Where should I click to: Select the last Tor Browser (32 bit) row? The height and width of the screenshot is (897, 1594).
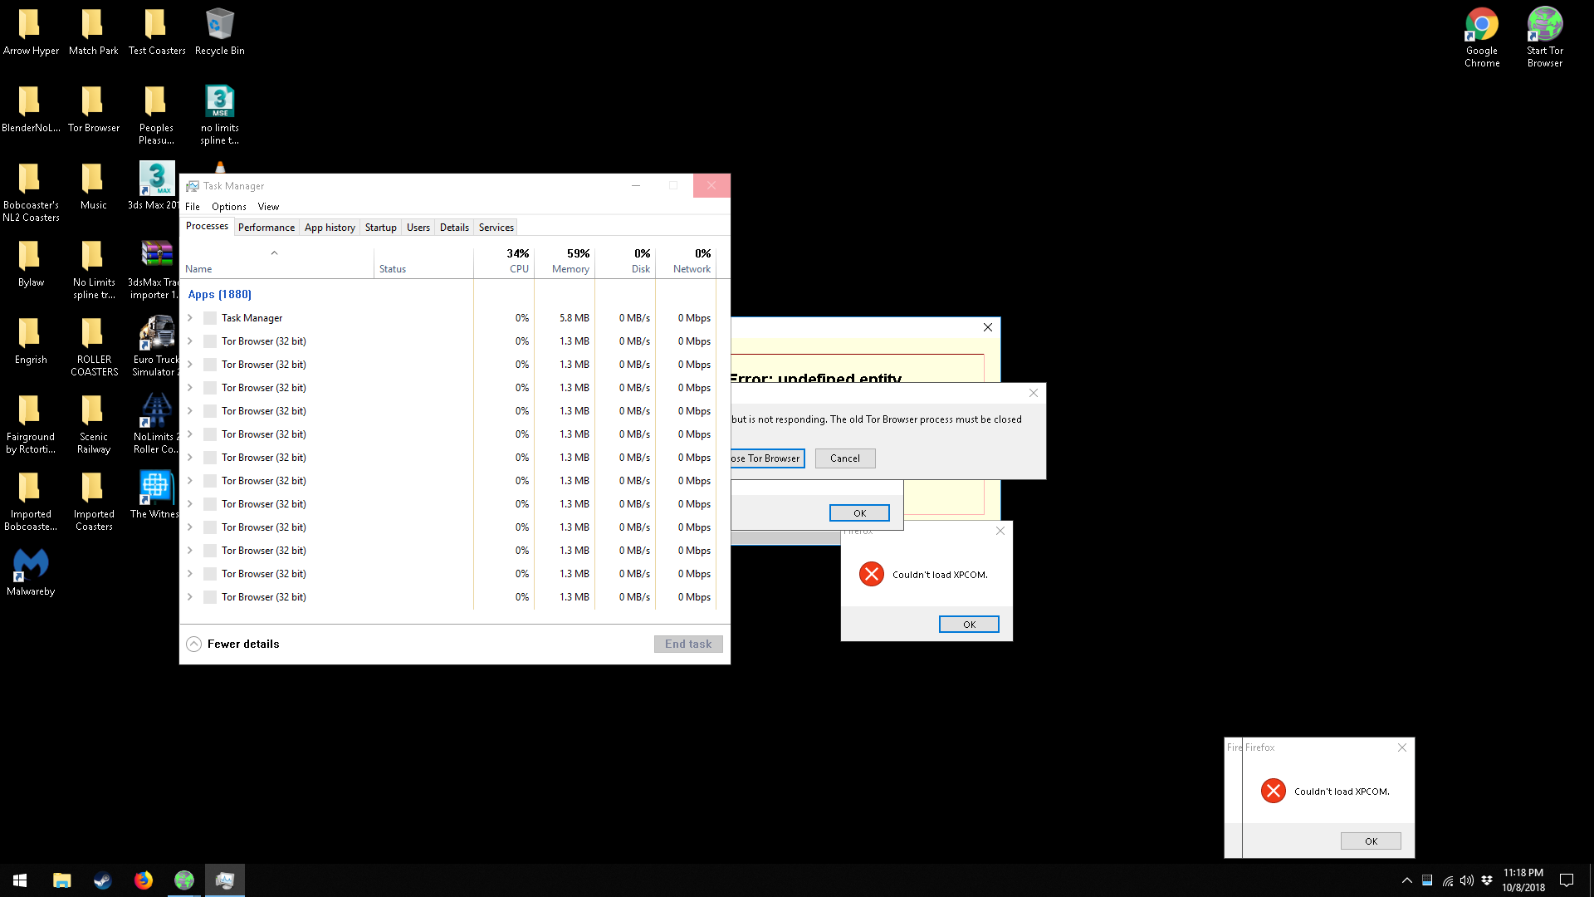coord(263,597)
